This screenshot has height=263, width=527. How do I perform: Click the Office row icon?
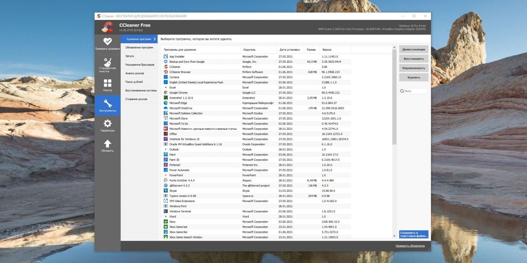coord(166,134)
